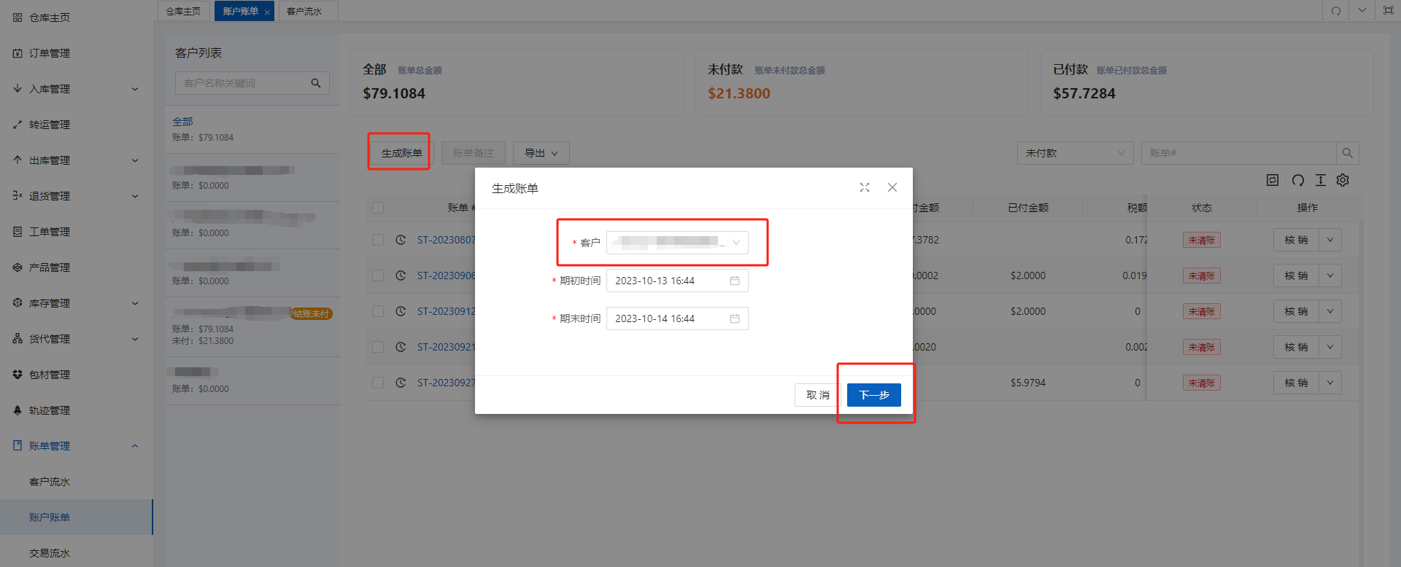Open 工单管理 in the sidebar

tap(50, 232)
